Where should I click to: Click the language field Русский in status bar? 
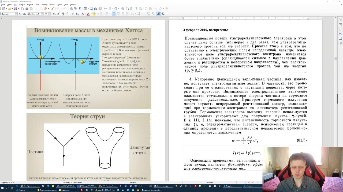click(210, 183)
